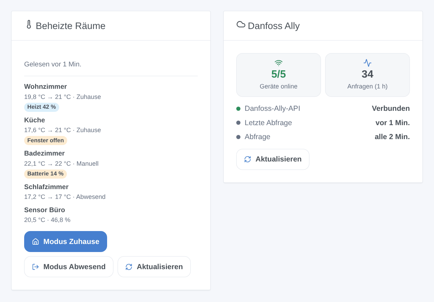Click the green Wi-Fi icon above 5/5
434x302 pixels.
click(279, 63)
